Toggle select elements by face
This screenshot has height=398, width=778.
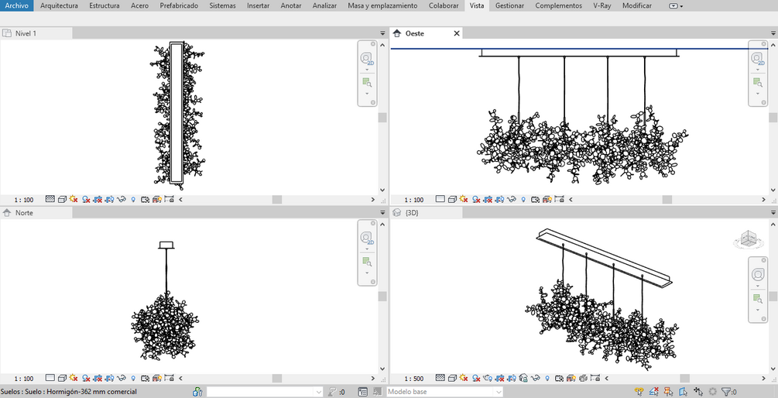[684, 392]
